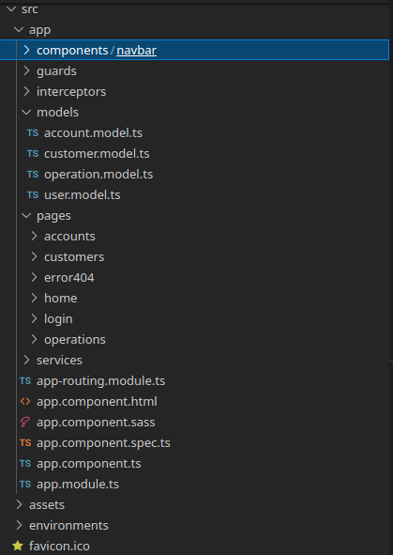The width and height of the screenshot is (393, 555).
Task: Select the interceptors folder label
Action: [71, 92]
